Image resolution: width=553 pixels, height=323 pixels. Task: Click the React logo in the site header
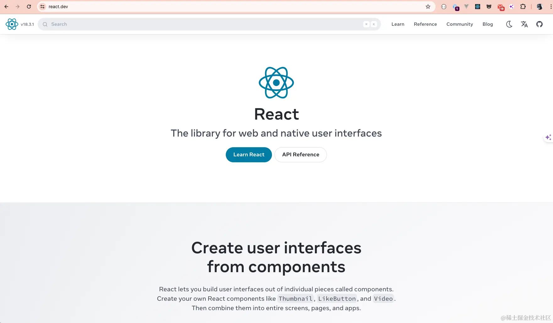(x=12, y=24)
